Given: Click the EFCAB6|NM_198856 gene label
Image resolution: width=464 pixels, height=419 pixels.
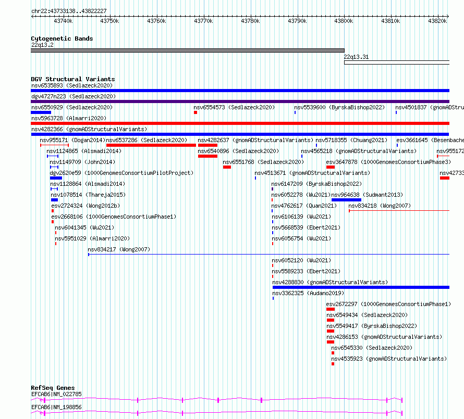Looking at the screenshot, I should pyautogui.click(x=56, y=408).
